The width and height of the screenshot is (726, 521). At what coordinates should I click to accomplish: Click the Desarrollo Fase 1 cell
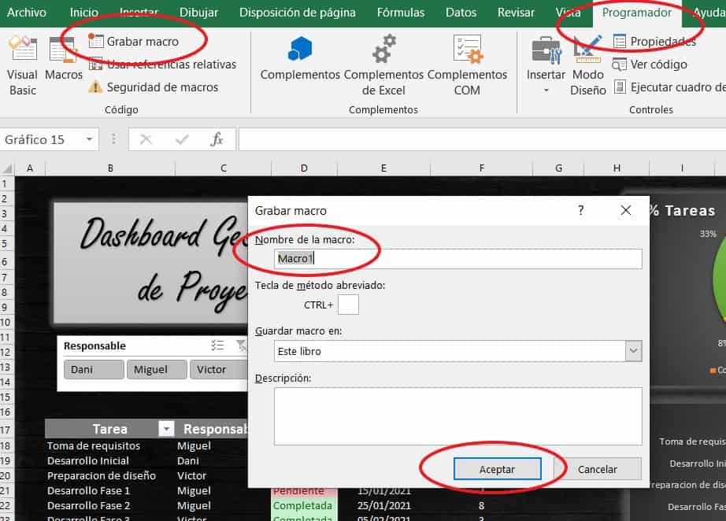tap(109, 490)
